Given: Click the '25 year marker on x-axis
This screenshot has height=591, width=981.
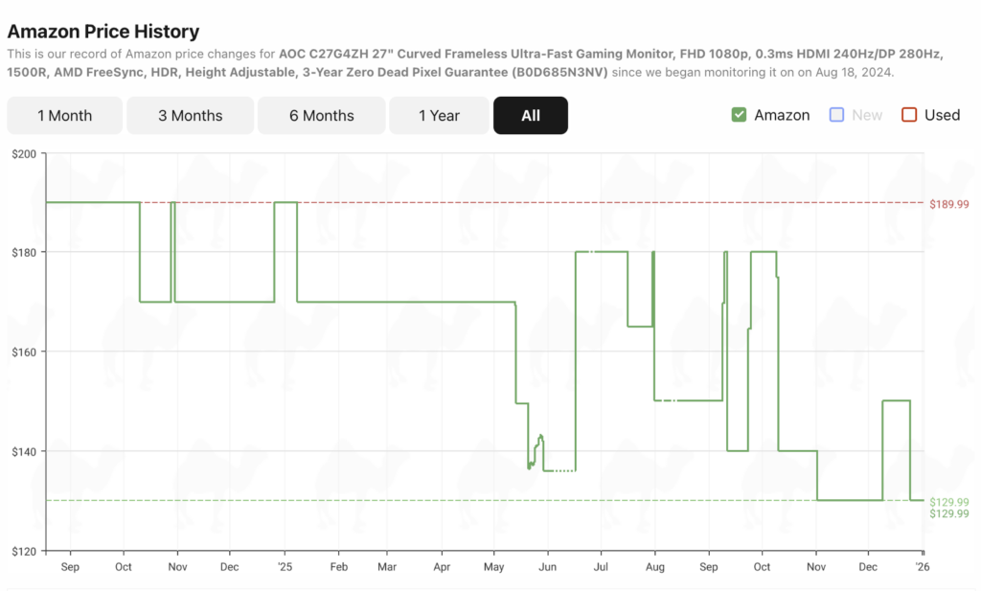Looking at the screenshot, I should (285, 567).
